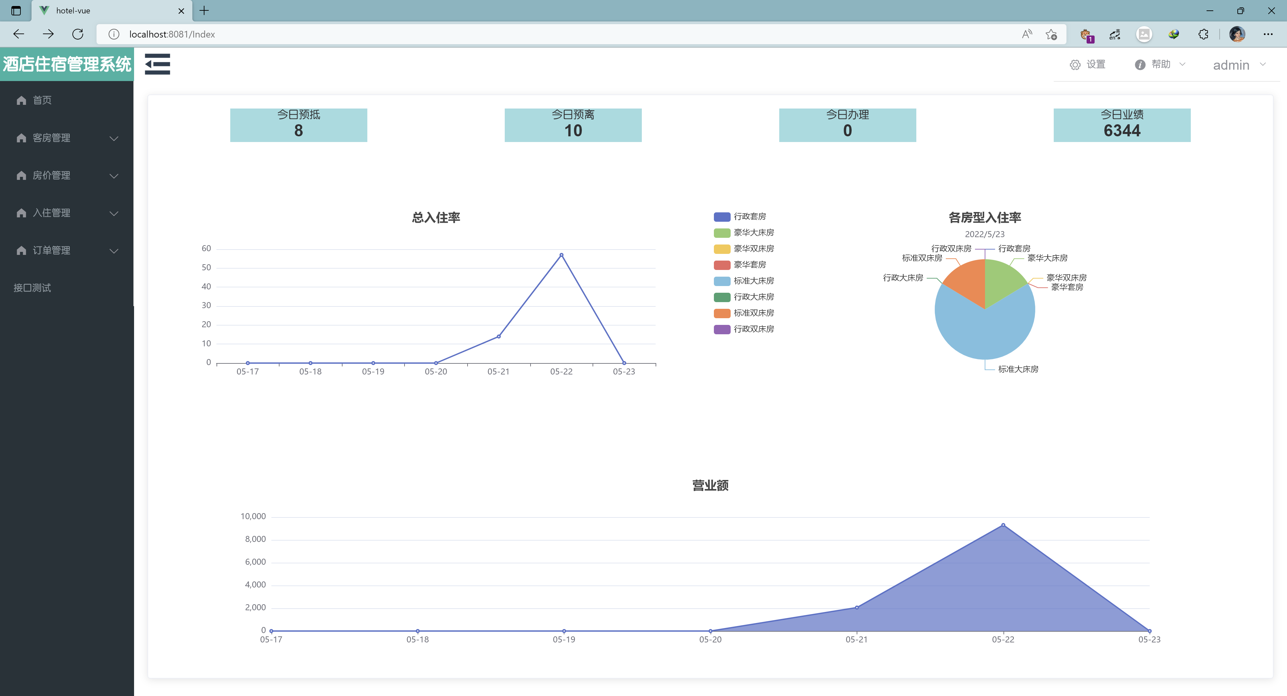
Task: Expand the 订单管理 submenu chevron
Action: 114,251
